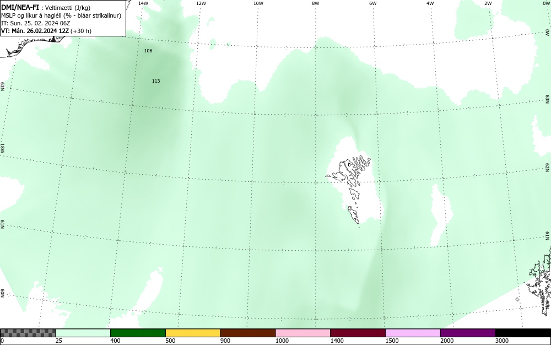551x345 pixels.
Task: Click the legend value 3000
Action: pos(502,341)
